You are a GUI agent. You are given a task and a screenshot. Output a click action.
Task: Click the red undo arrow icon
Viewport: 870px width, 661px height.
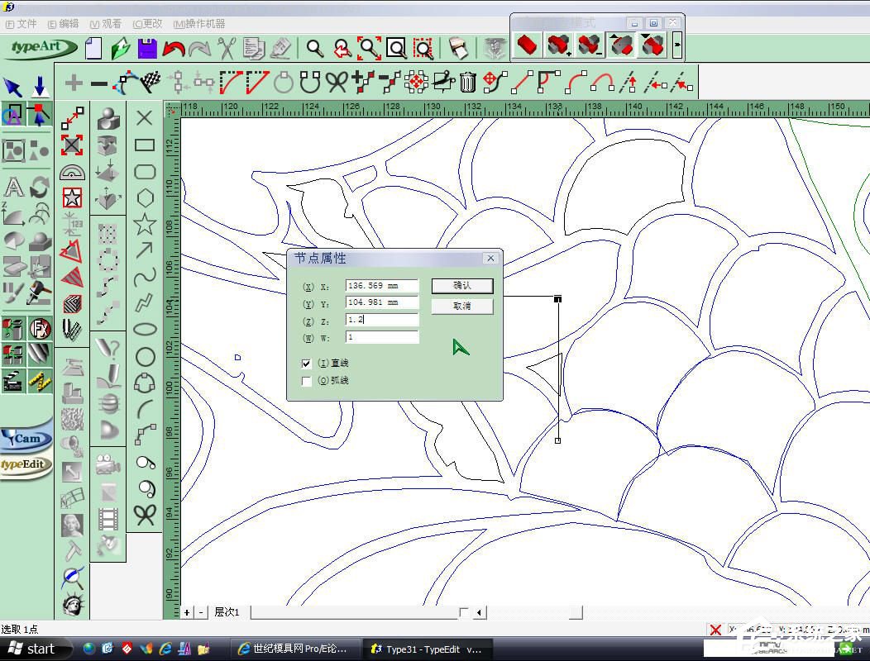coord(174,48)
